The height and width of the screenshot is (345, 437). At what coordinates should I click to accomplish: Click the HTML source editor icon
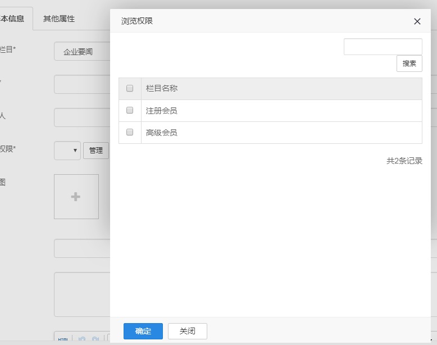click(x=63, y=339)
